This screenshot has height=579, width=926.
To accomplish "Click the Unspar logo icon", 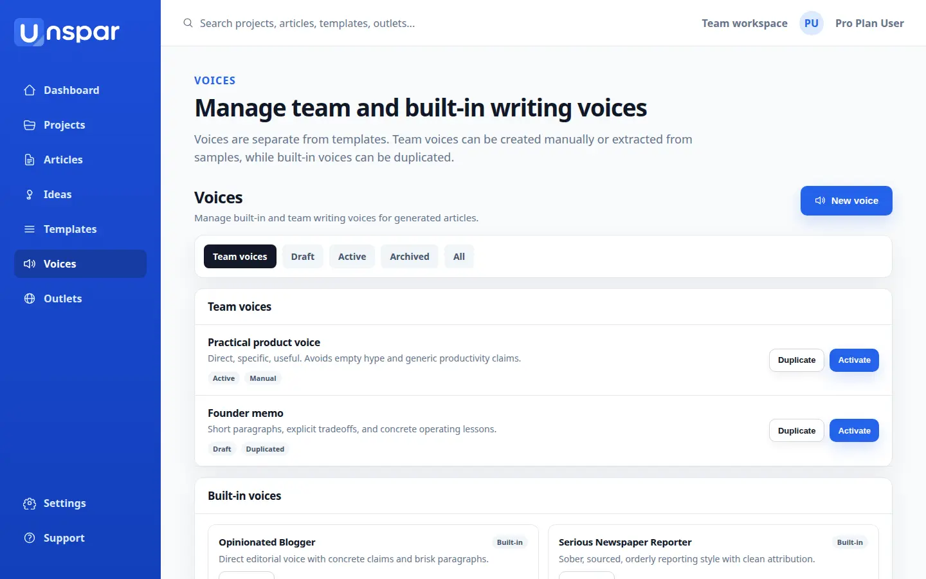I will click(x=30, y=32).
